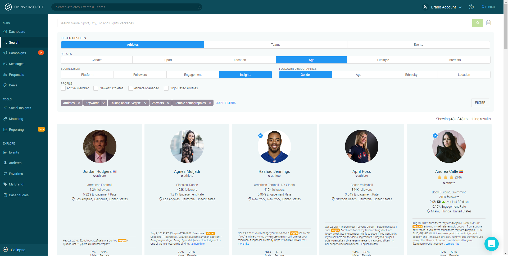Image resolution: width=508 pixels, height=256 pixels.
Task: Open the chat support bubble
Action: click(491, 244)
